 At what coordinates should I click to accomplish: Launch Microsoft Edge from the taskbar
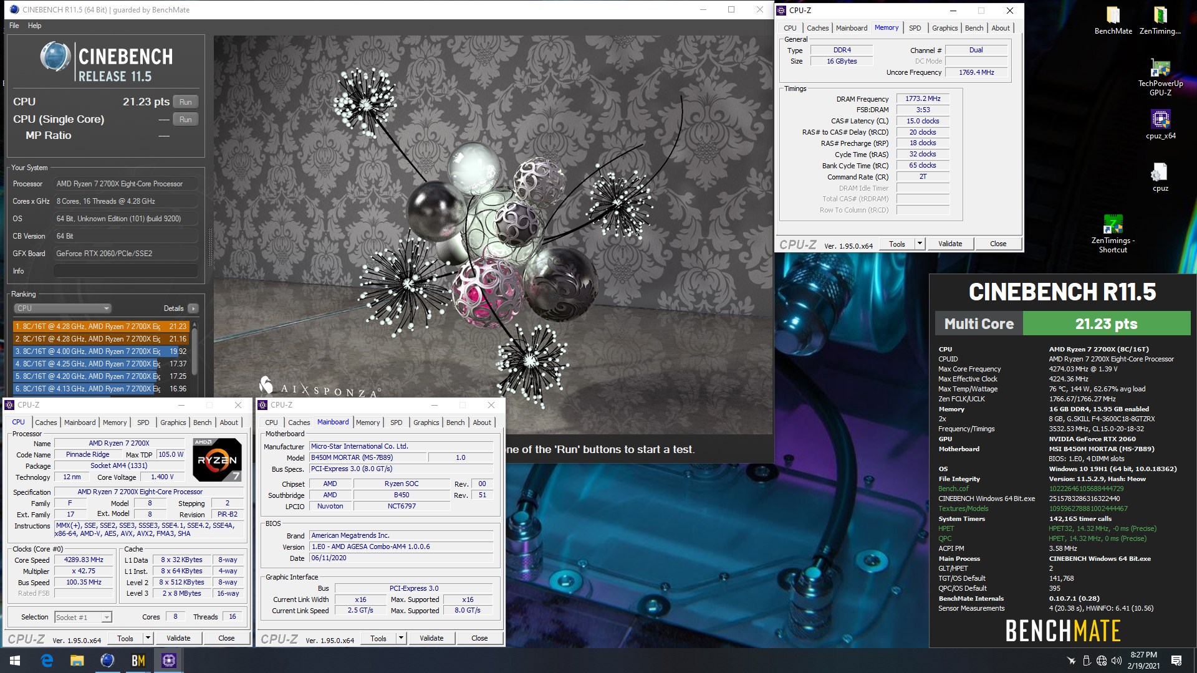point(47,661)
